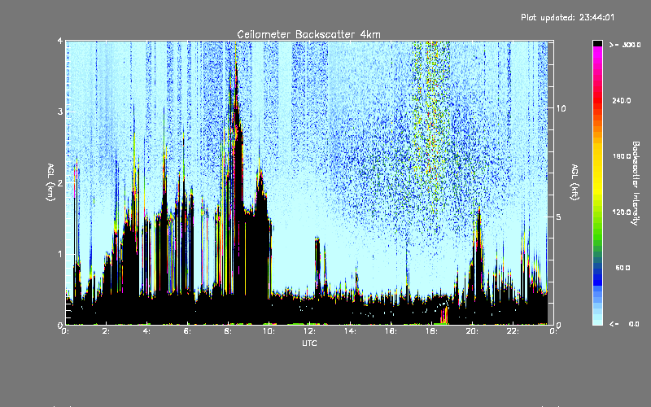Click the right 'AGL (kft)' axis label
The width and height of the screenshot is (651, 407).
point(575,182)
